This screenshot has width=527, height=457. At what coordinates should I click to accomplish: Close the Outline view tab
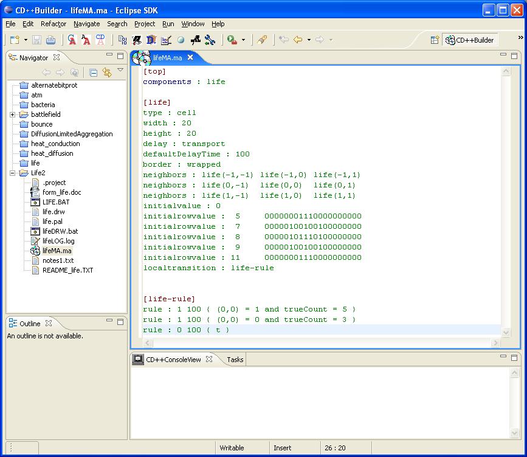coord(49,323)
